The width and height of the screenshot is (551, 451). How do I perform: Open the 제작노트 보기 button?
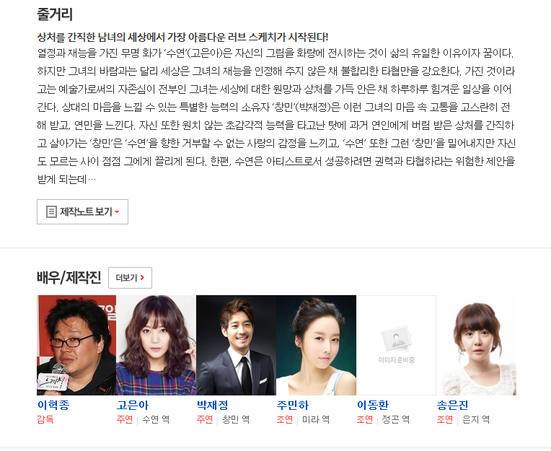pos(83,211)
